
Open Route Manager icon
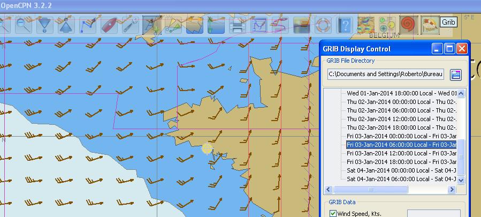pyautogui.click(x=258, y=25)
